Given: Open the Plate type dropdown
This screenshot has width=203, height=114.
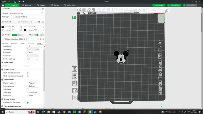Looking at the screenshot, I should pos(27,17).
